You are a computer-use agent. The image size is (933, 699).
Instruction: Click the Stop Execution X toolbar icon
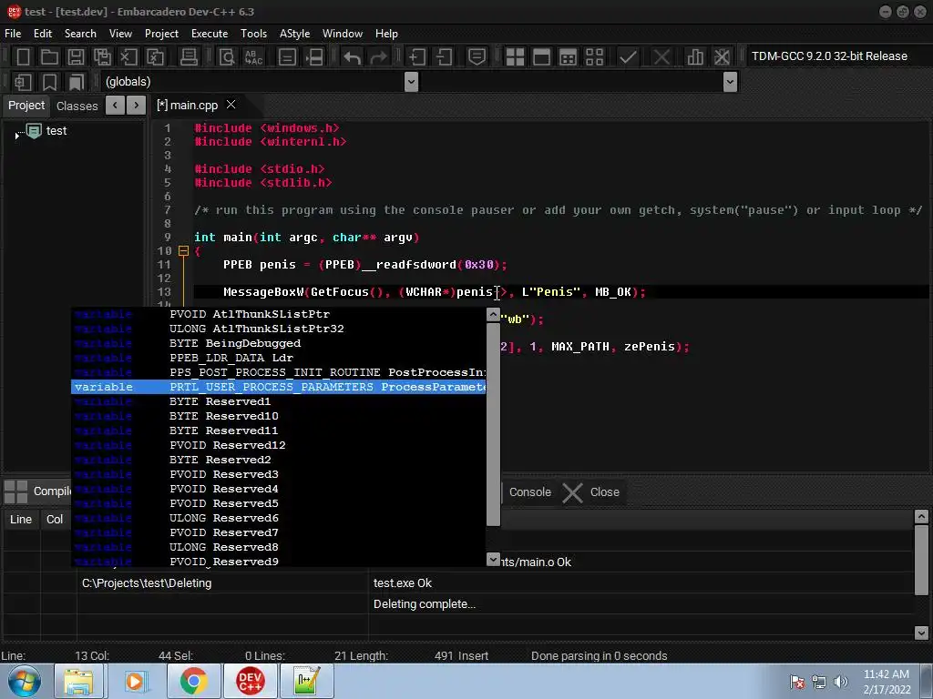click(x=661, y=57)
